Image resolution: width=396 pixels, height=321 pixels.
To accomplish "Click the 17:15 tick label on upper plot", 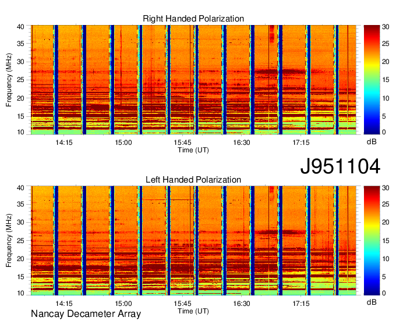I will 301,142.
